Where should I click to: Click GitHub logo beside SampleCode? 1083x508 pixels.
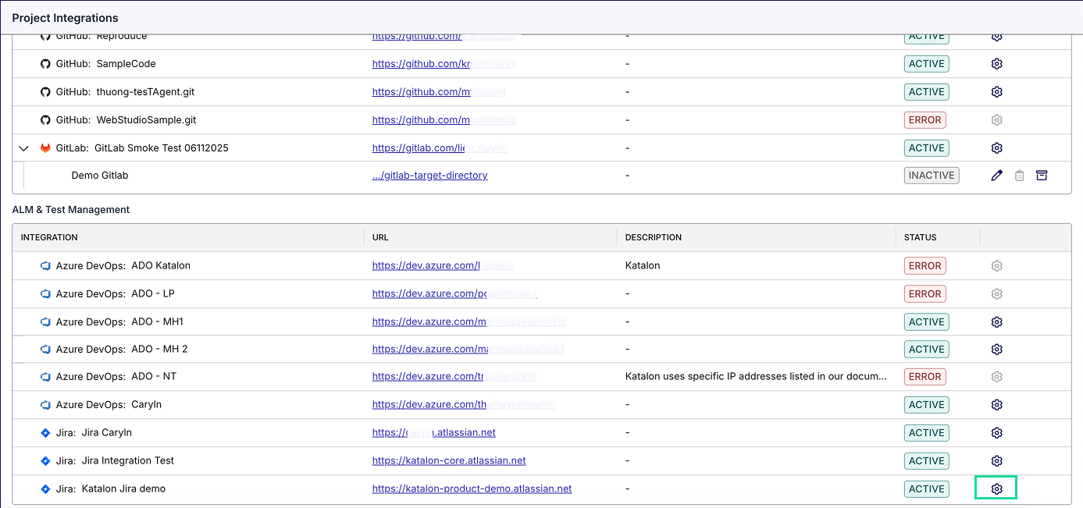click(45, 64)
